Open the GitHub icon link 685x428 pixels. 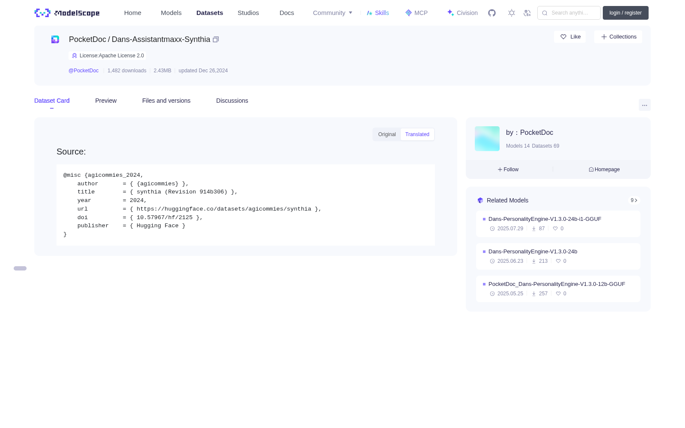point(492,13)
